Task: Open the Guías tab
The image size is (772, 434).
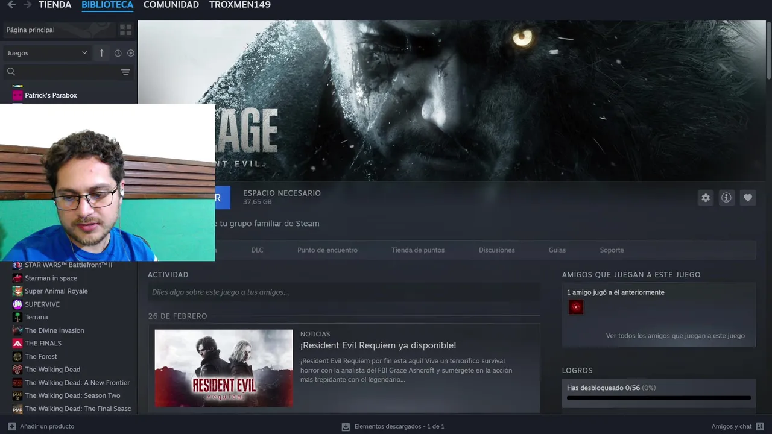Action: pos(557,250)
